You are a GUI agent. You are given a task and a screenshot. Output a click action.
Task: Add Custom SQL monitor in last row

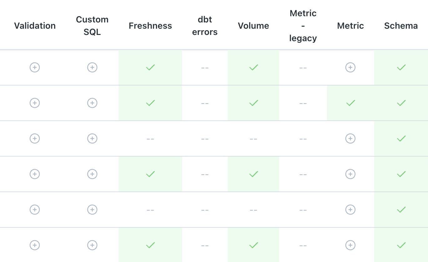click(92, 245)
